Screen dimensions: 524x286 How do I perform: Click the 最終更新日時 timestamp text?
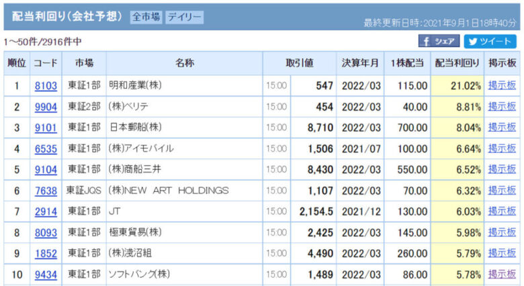440,23
